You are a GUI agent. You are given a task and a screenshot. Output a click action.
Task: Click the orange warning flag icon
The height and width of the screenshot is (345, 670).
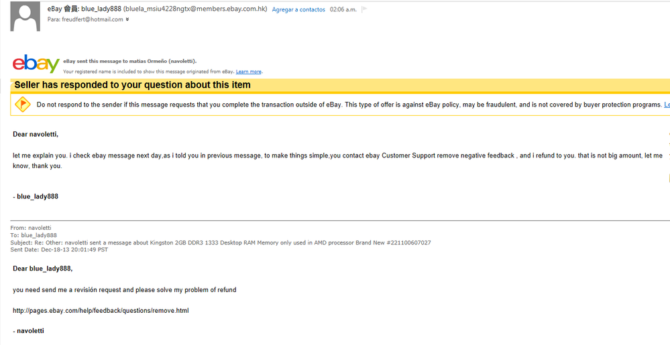tap(23, 105)
